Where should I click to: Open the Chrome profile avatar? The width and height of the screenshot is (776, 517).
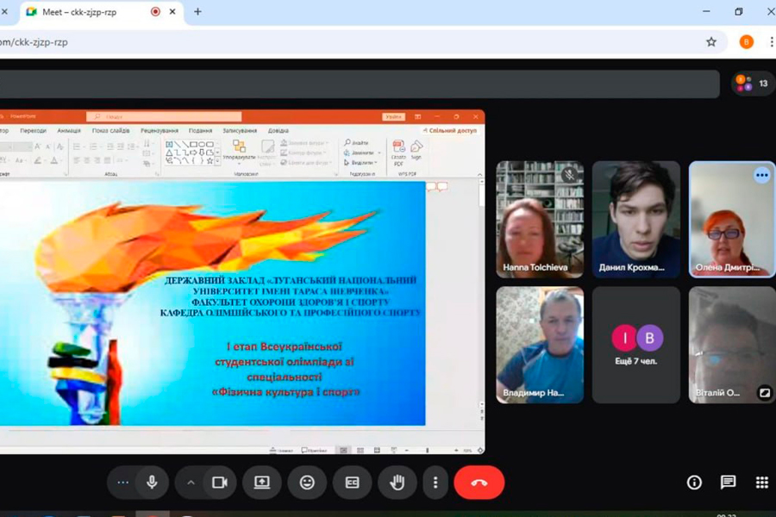[747, 42]
